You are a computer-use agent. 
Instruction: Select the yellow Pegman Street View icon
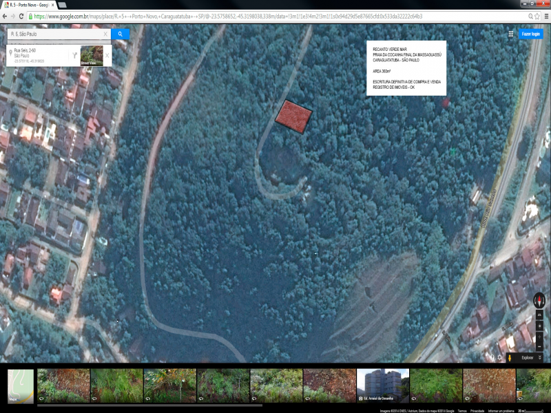pos(510,358)
